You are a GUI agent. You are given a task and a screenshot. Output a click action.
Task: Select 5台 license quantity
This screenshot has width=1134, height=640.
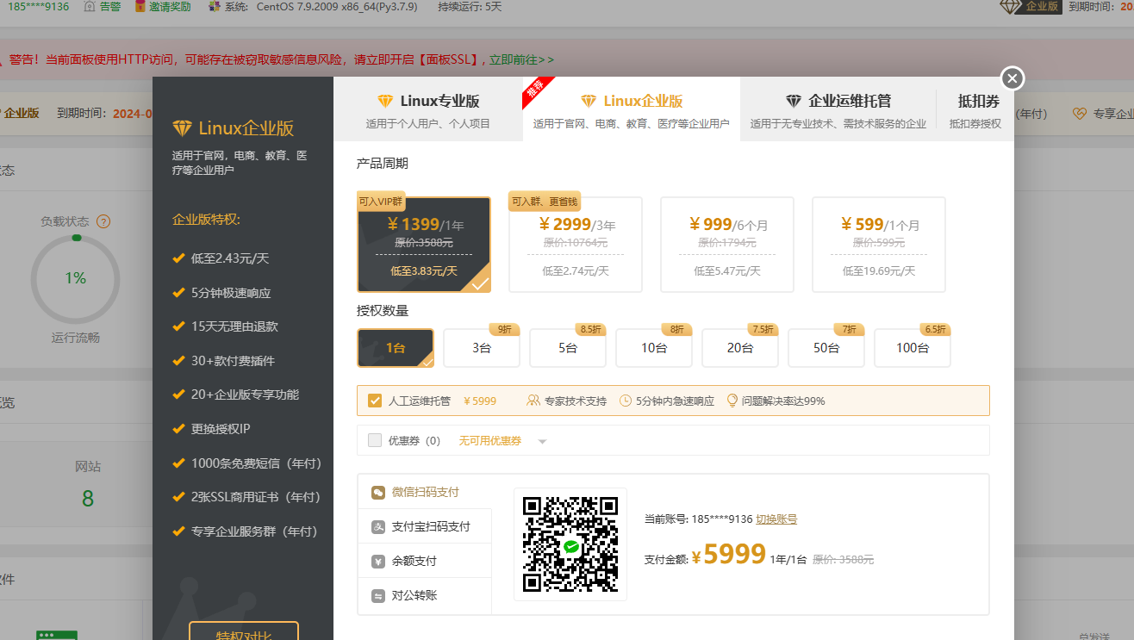[568, 348]
